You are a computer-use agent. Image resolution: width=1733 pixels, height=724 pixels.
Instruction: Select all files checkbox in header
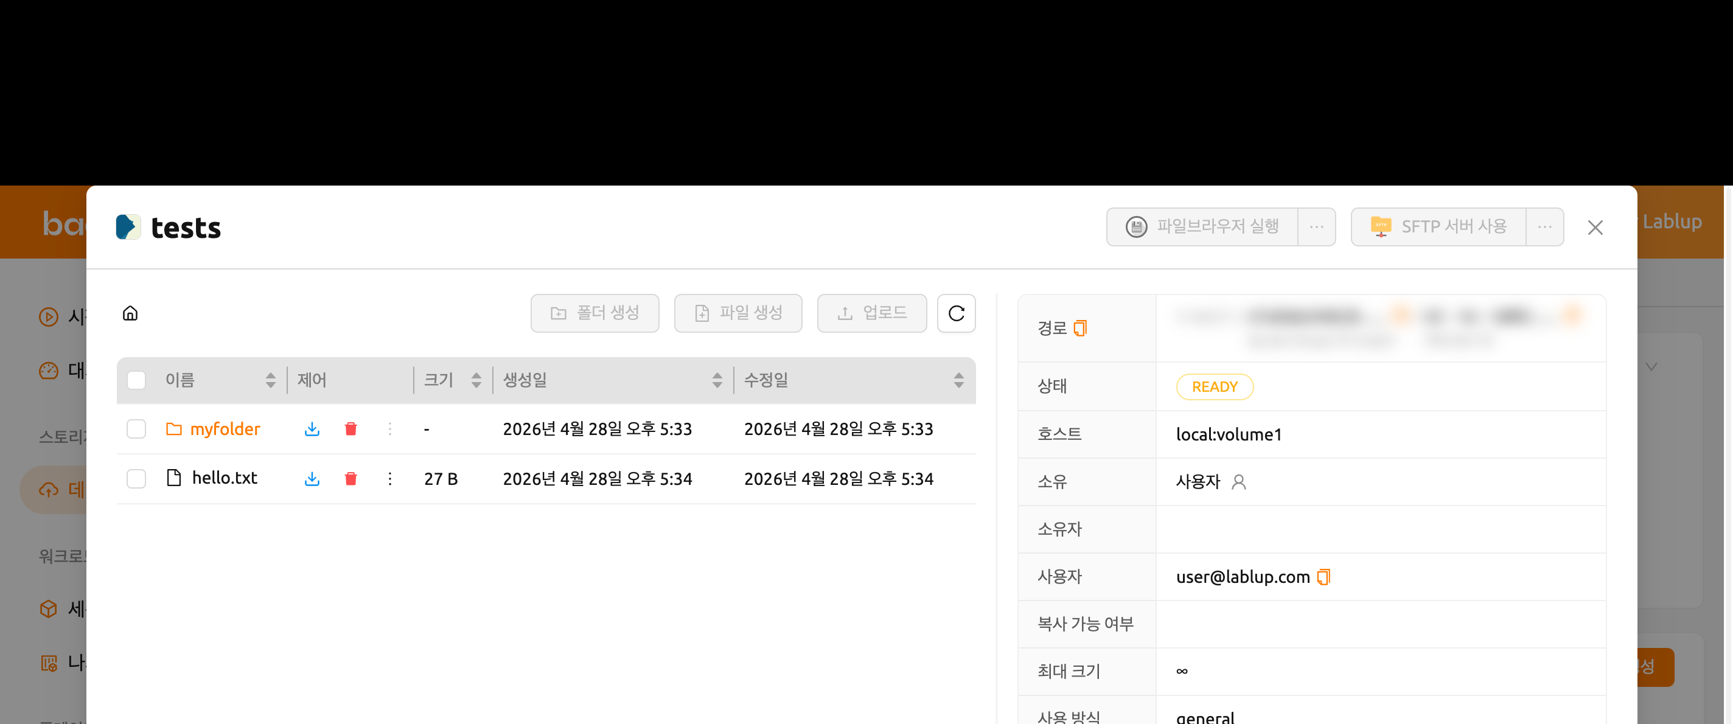point(136,380)
